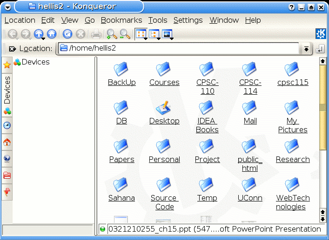This screenshot has width=329, height=240.
Task: Open the Bookmarks star sidebar tab
Action: point(7,65)
